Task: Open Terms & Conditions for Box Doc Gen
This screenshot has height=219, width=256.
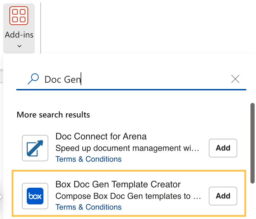Action: tap(89, 207)
